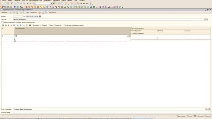Open the Документы menu

(56, 1)
